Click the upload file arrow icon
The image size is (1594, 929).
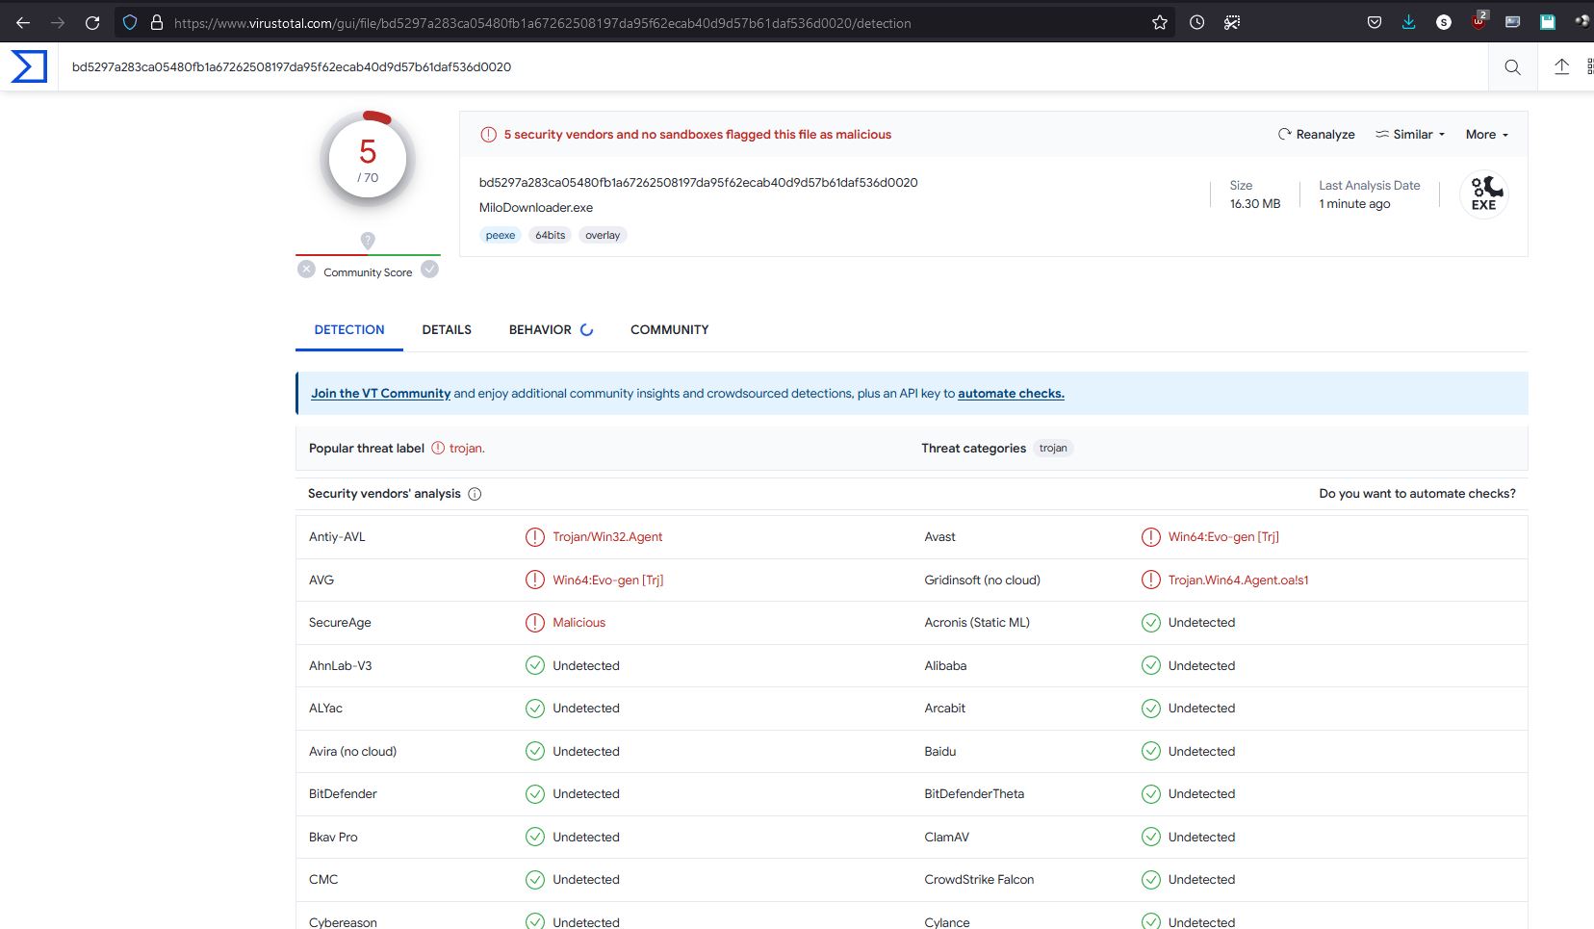coord(1561,66)
